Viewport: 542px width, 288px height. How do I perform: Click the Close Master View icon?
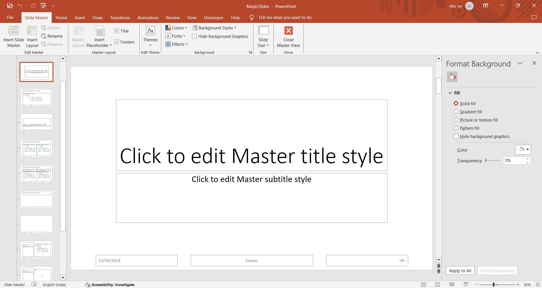[288, 31]
